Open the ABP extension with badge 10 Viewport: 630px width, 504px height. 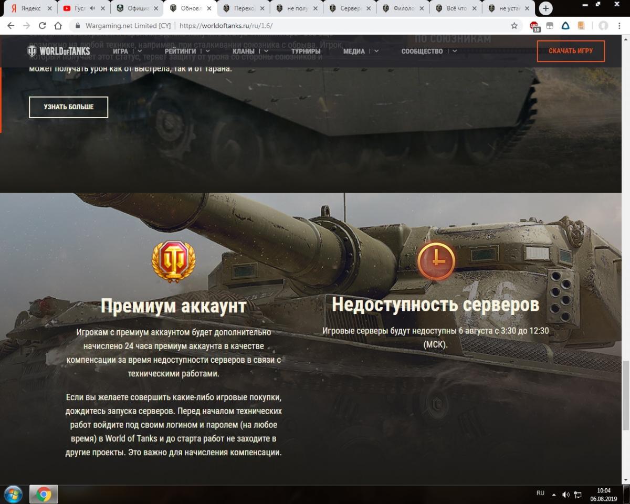[534, 26]
